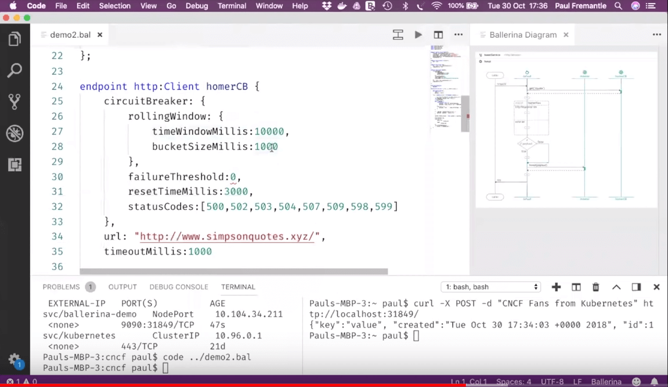Switch to the TERMINAL tab
This screenshot has height=387, width=668.
tap(238, 287)
